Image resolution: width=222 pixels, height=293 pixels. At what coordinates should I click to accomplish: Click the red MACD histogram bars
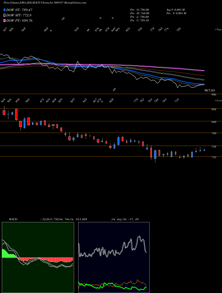[x=46, y=260]
